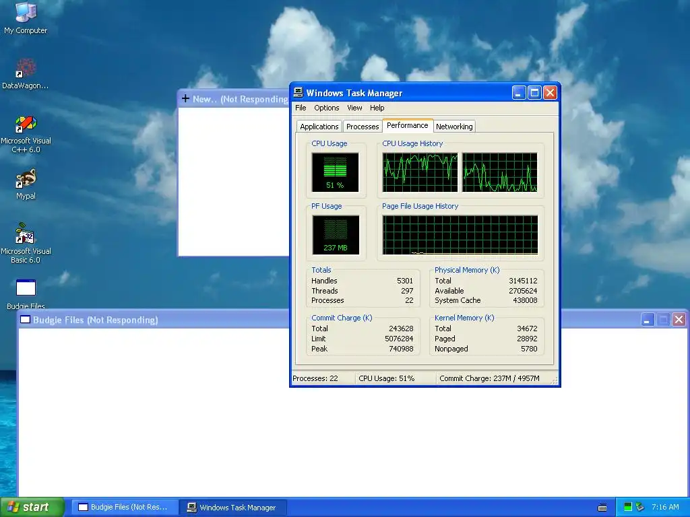Click the second CPU Usage History graph
The image size is (690, 517).
[499, 172]
